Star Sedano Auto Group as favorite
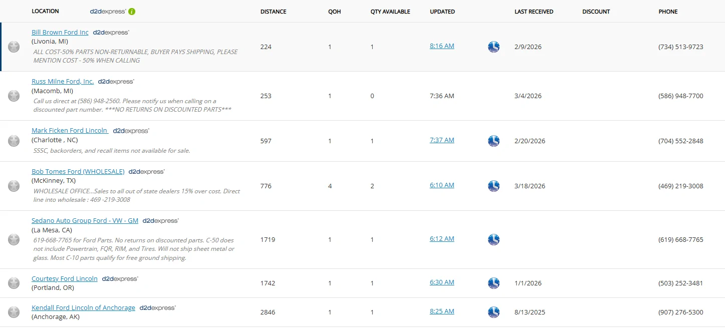Image resolution: width=725 pixels, height=334 pixels. 14,240
